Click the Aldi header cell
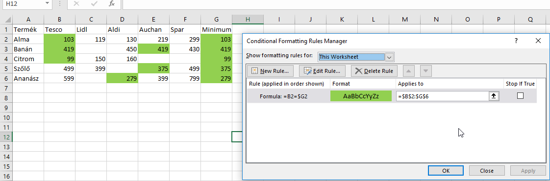 coord(122,29)
